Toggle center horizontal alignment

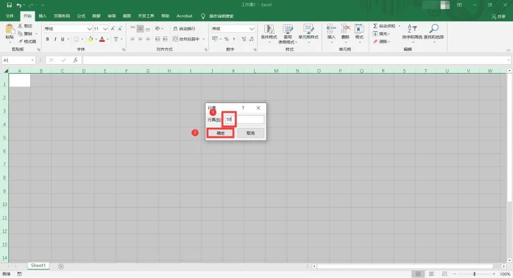[140, 39]
